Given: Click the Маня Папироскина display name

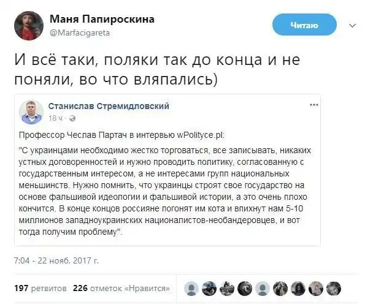Looking at the screenshot, I should tap(101, 18).
